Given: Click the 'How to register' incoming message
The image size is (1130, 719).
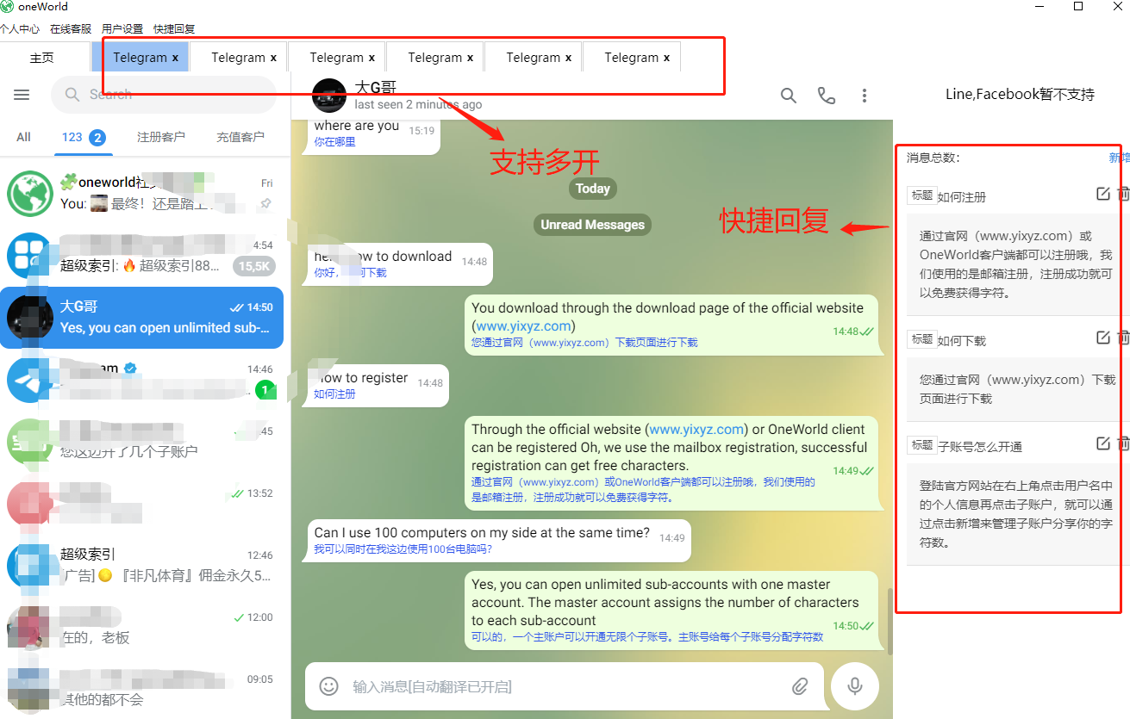Looking at the screenshot, I should [378, 385].
